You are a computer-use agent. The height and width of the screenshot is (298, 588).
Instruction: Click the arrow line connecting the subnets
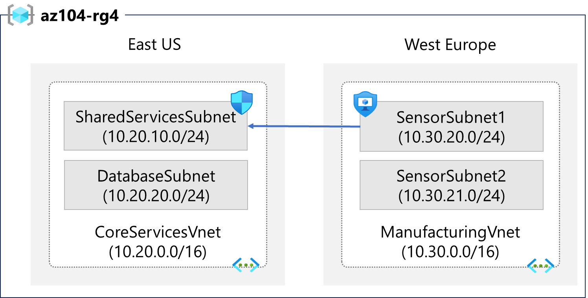point(304,126)
